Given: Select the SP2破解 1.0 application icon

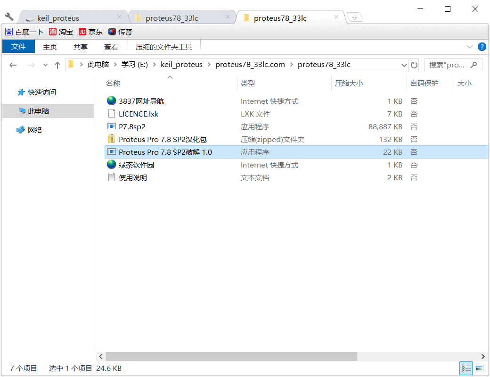Looking at the screenshot, I should [111, 152].
